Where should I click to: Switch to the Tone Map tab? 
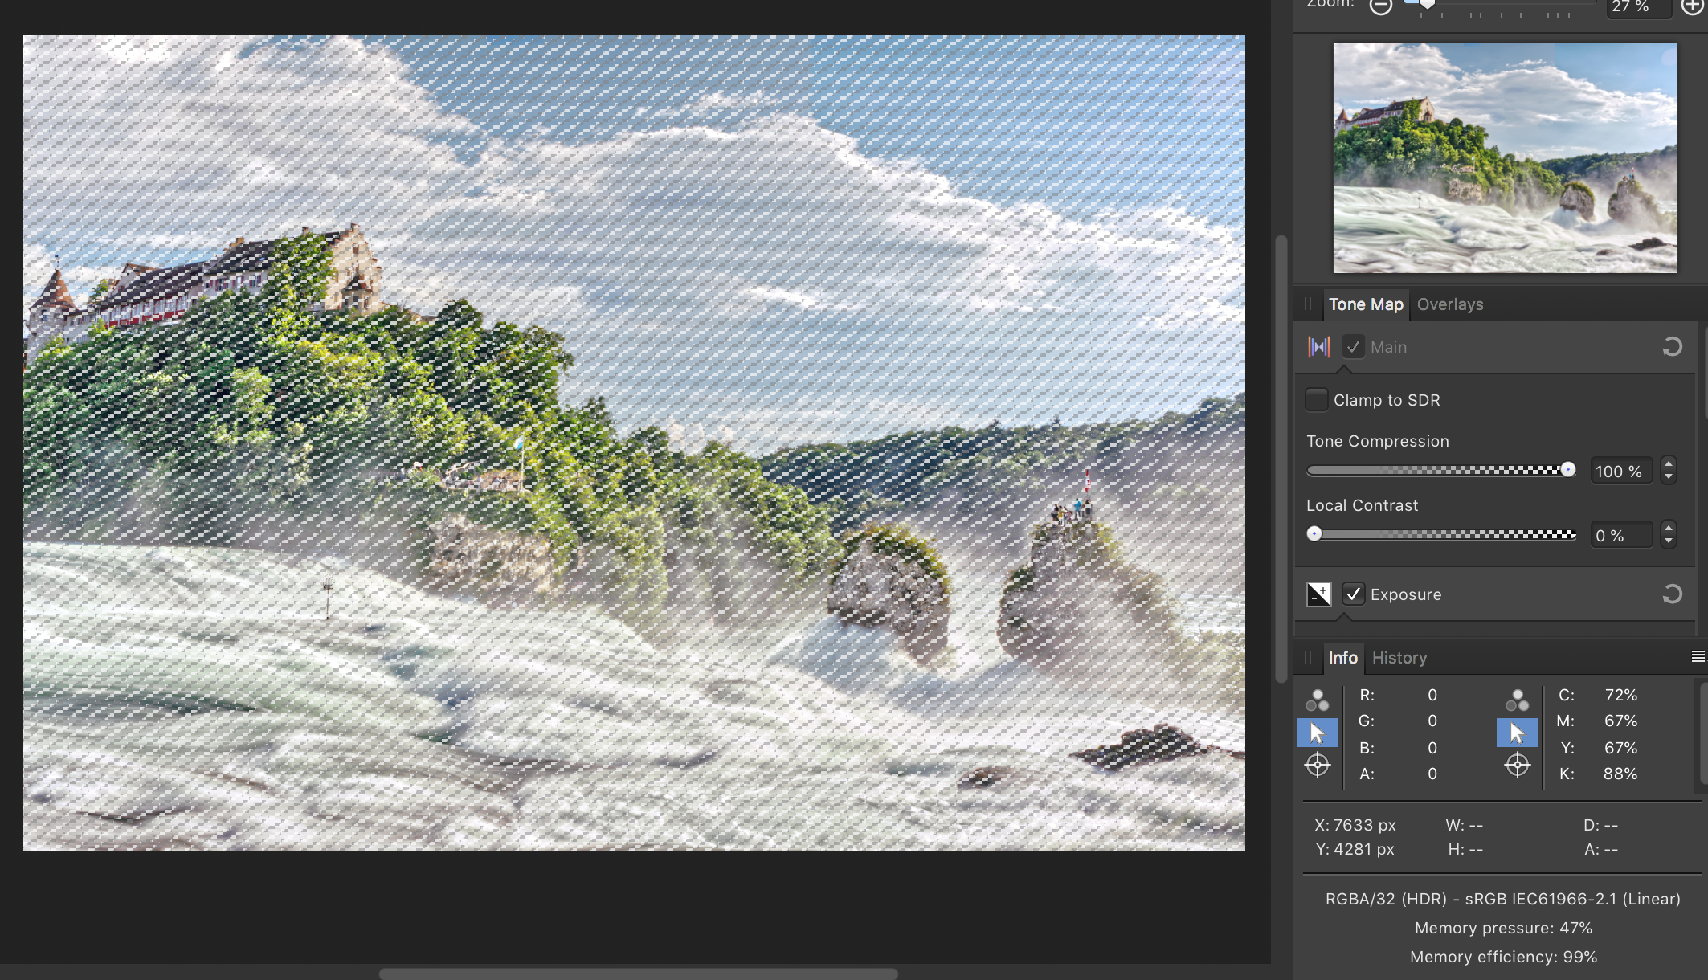click(1366, 304)
